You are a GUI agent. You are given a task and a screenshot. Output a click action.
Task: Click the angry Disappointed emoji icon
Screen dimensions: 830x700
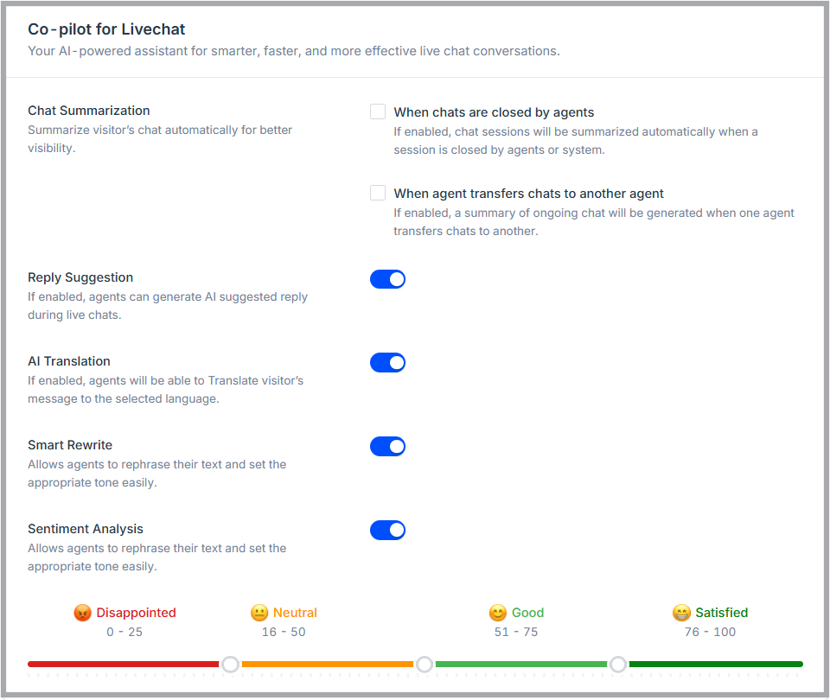pos(83,613)
